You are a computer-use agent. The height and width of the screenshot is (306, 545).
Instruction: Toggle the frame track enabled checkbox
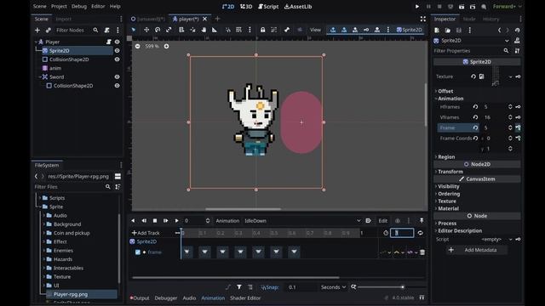(x=138, y=252)
